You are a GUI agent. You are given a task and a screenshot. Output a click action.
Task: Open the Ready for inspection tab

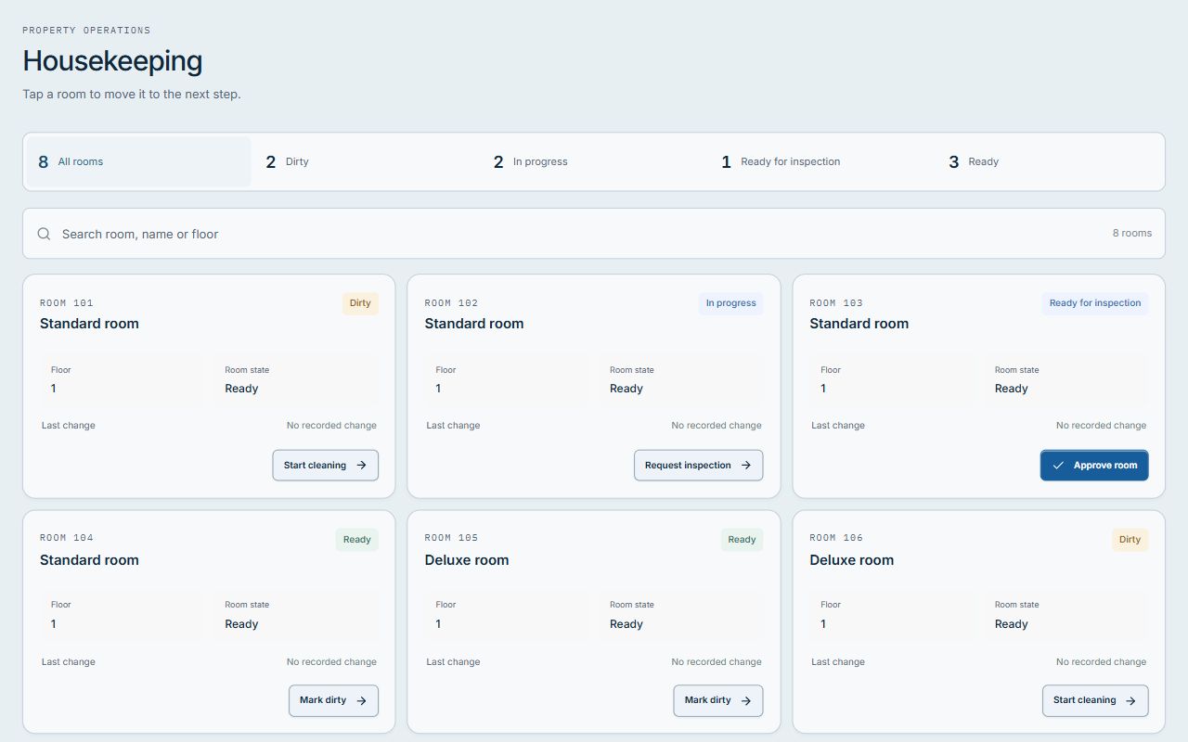[x=820, y=161]
